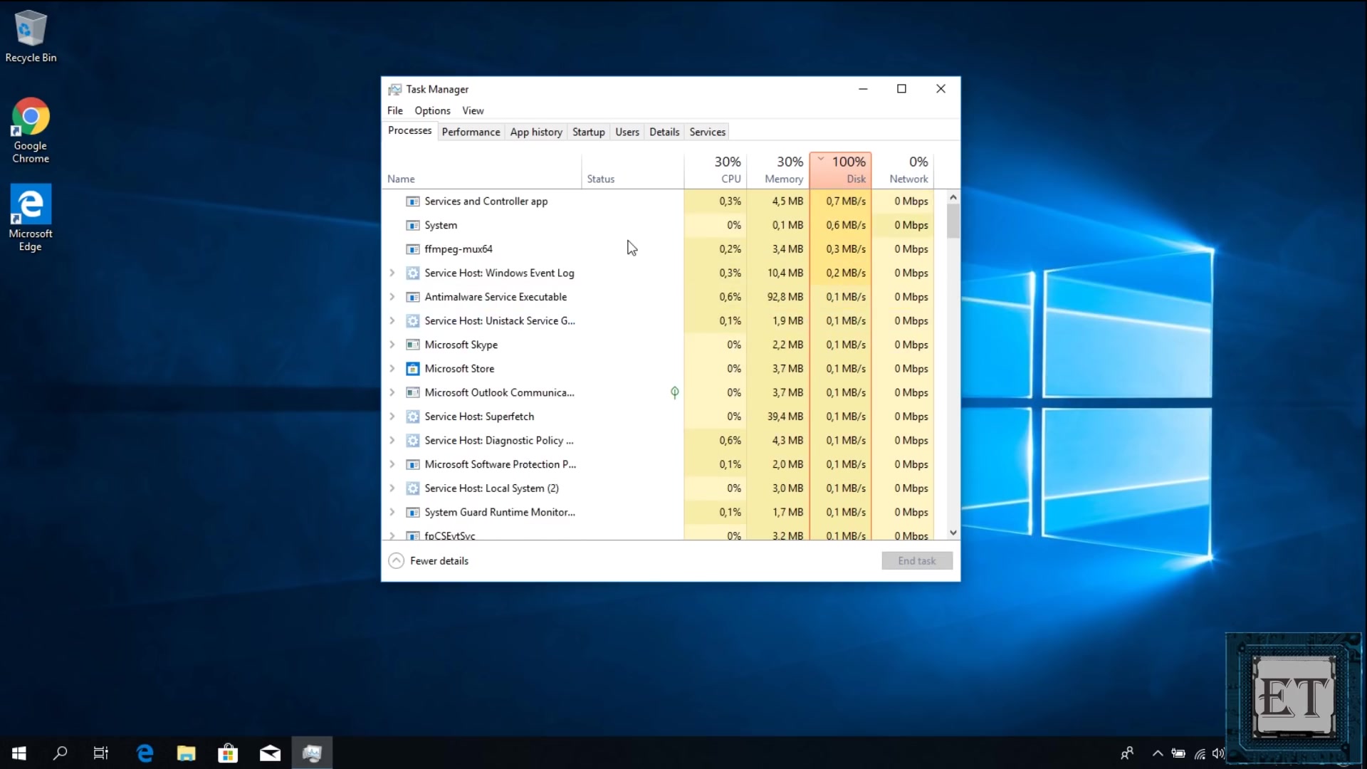1367x769 pixels.
Task: Click the Antimalware Service Executable icon
Action: [x=412, y=297]
